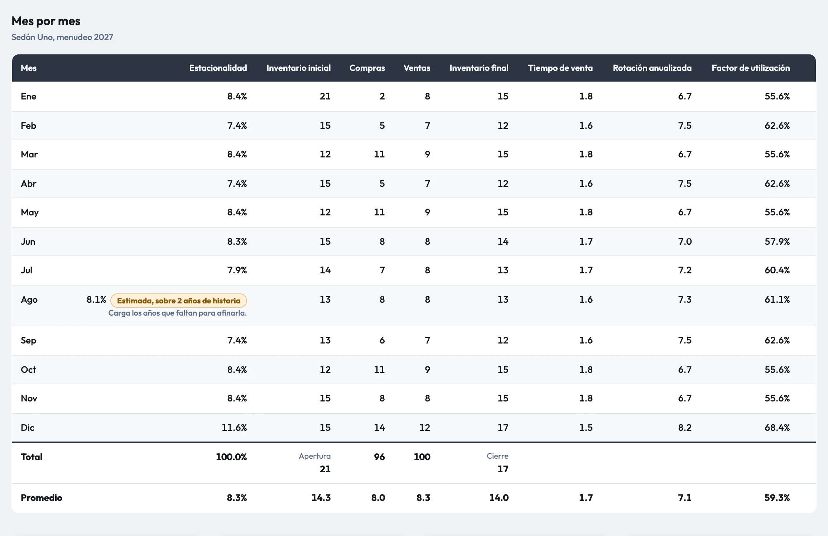Viewport: 828px width, 536px height.
Task: Click the Inventario inicial column header
Action: point(298,68)
